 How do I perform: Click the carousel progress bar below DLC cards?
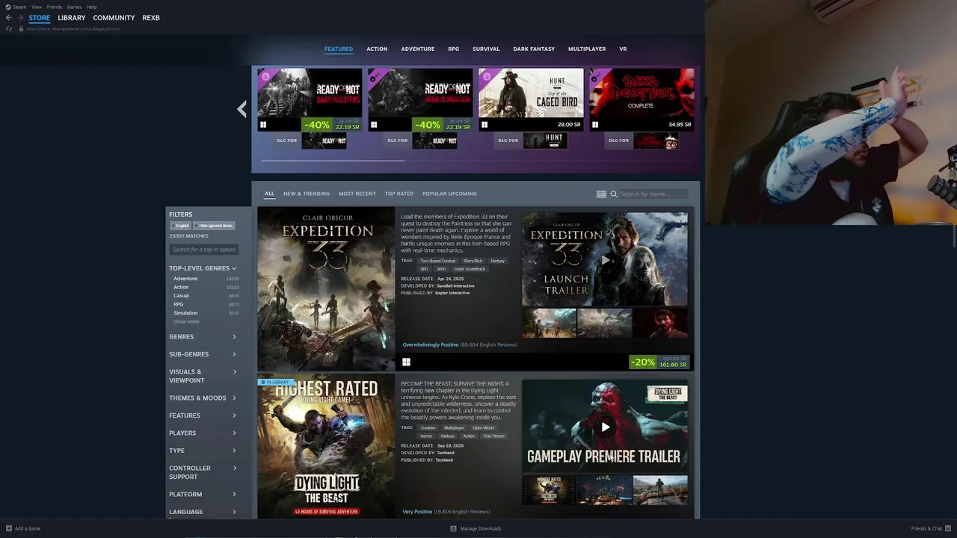(332, 160)
